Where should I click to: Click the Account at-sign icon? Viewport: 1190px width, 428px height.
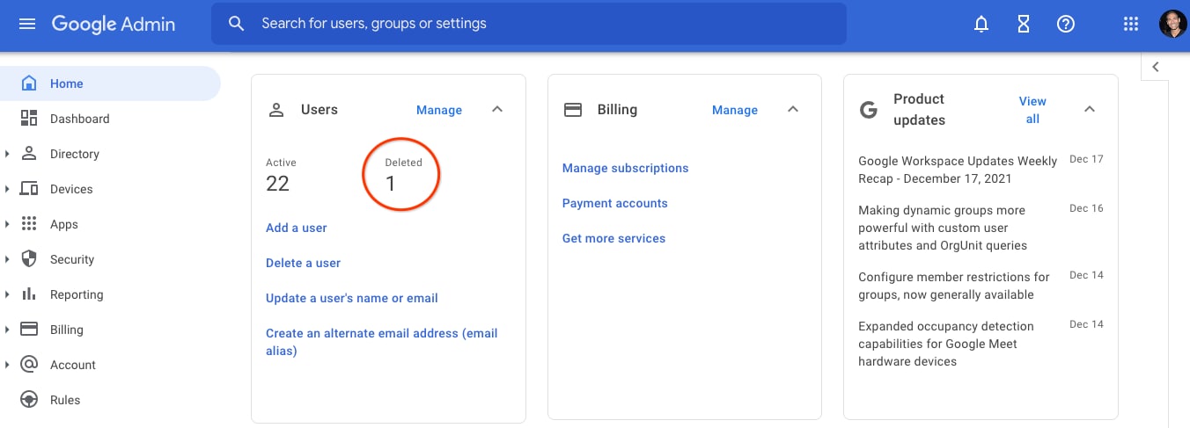[x=29, y=365]
